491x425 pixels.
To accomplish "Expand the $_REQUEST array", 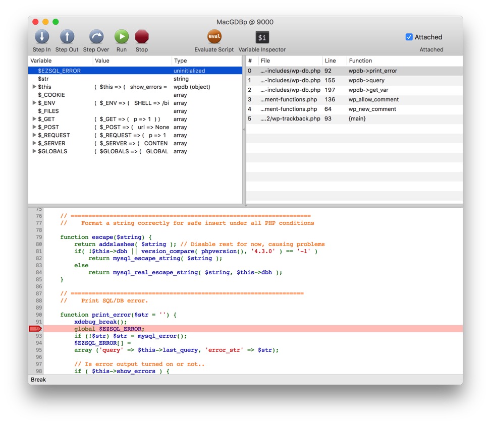I will [34, 135].
